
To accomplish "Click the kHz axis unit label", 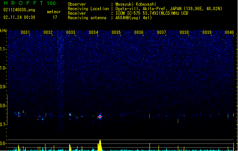I will pos(3,31).
